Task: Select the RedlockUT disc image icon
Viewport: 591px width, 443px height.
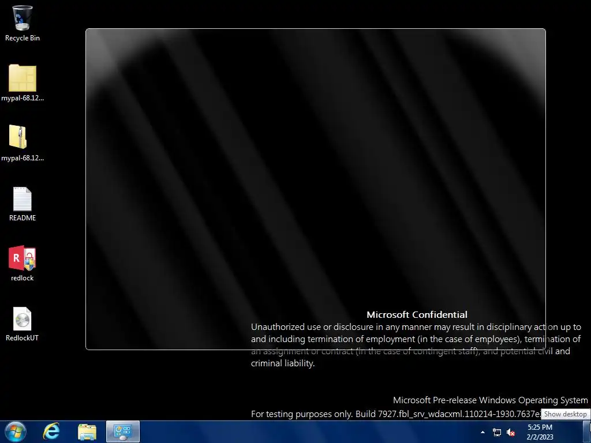Action: pos(23,324)
